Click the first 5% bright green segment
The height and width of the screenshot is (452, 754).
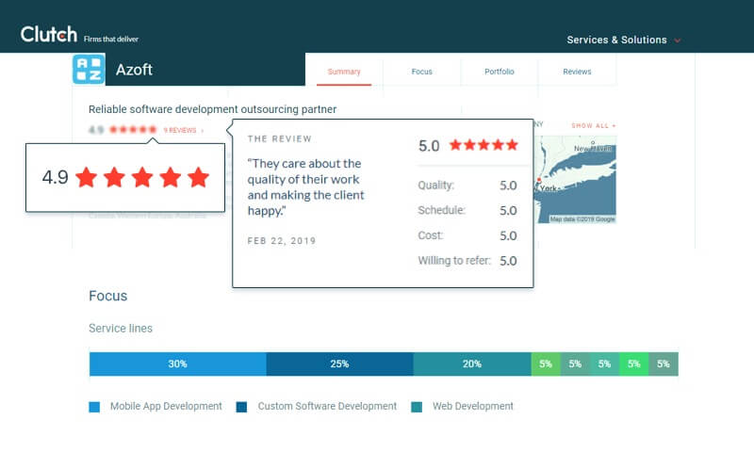[546, 364]
